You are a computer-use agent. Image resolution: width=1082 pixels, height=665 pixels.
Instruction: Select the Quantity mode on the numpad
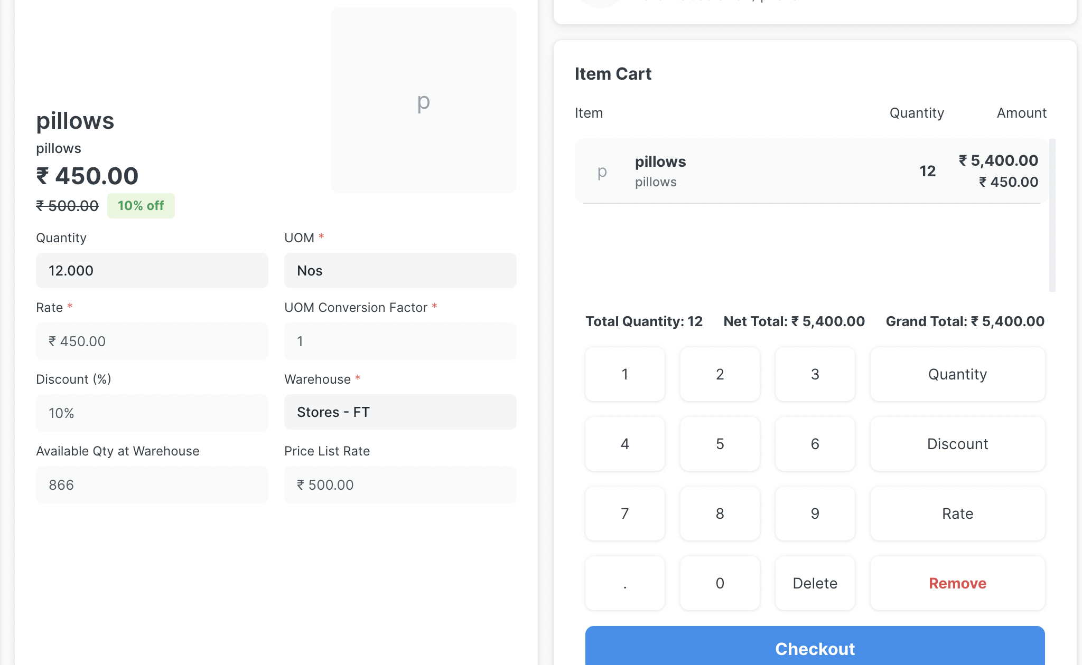pyautogui.click(x=957, y=374)
